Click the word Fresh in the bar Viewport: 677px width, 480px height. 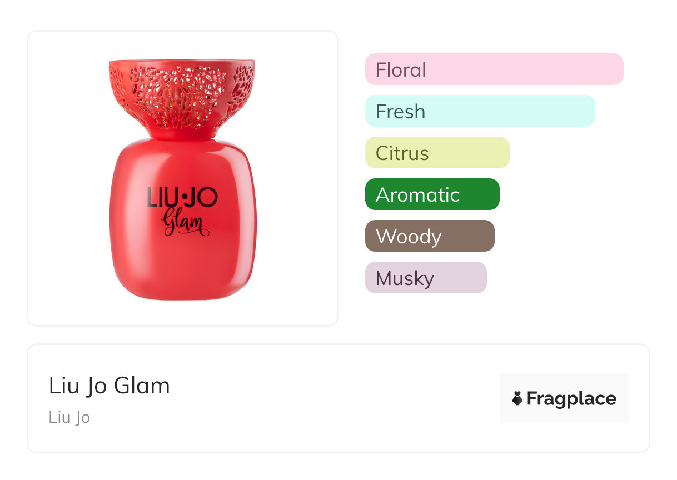pyautogui.click(x=400, y=111)
